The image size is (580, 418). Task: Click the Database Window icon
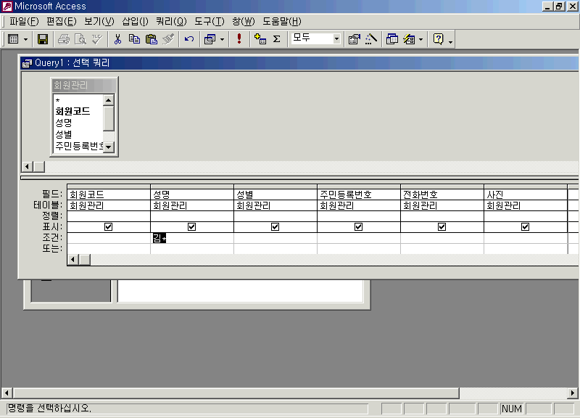click(391, 39)
